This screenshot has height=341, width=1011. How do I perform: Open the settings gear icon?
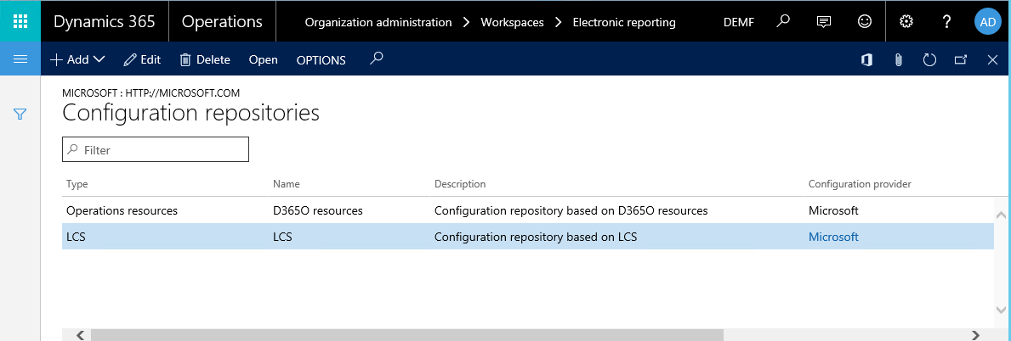[x=906, y=21]
